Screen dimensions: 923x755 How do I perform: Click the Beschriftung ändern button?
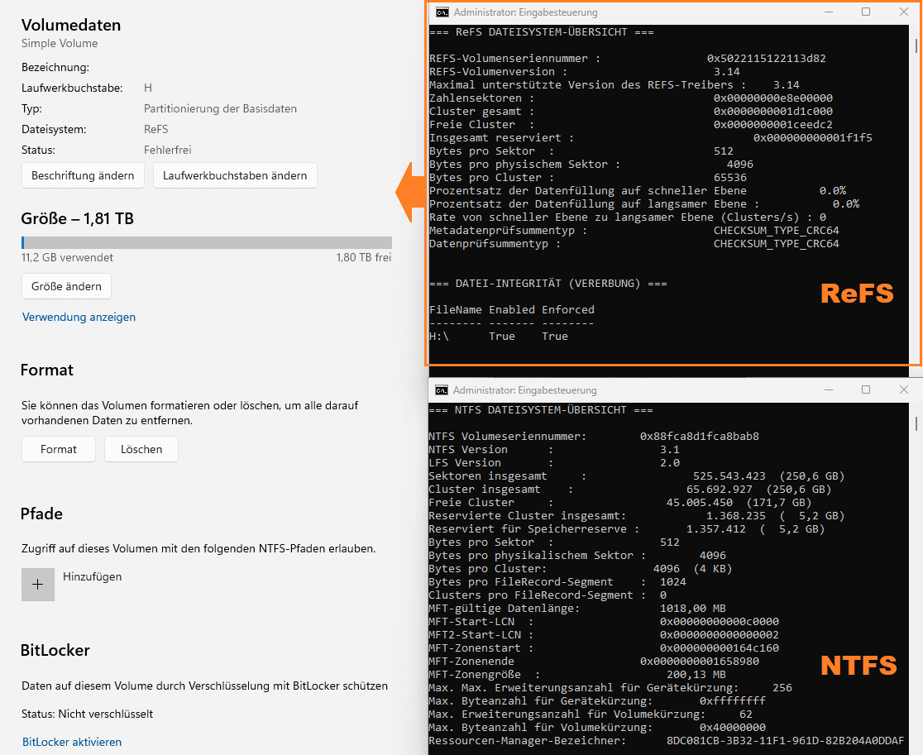click(83, 175)
